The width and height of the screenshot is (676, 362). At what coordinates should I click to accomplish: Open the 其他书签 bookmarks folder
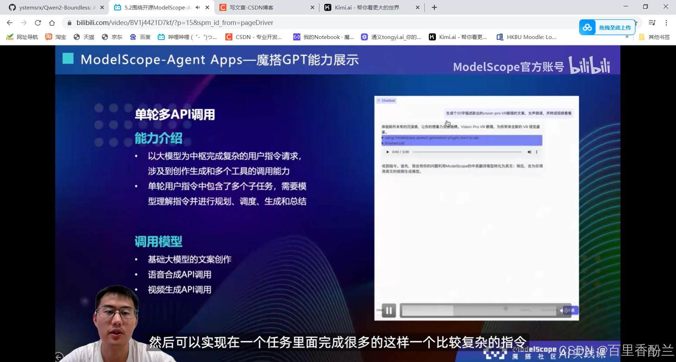pos(655,37)
